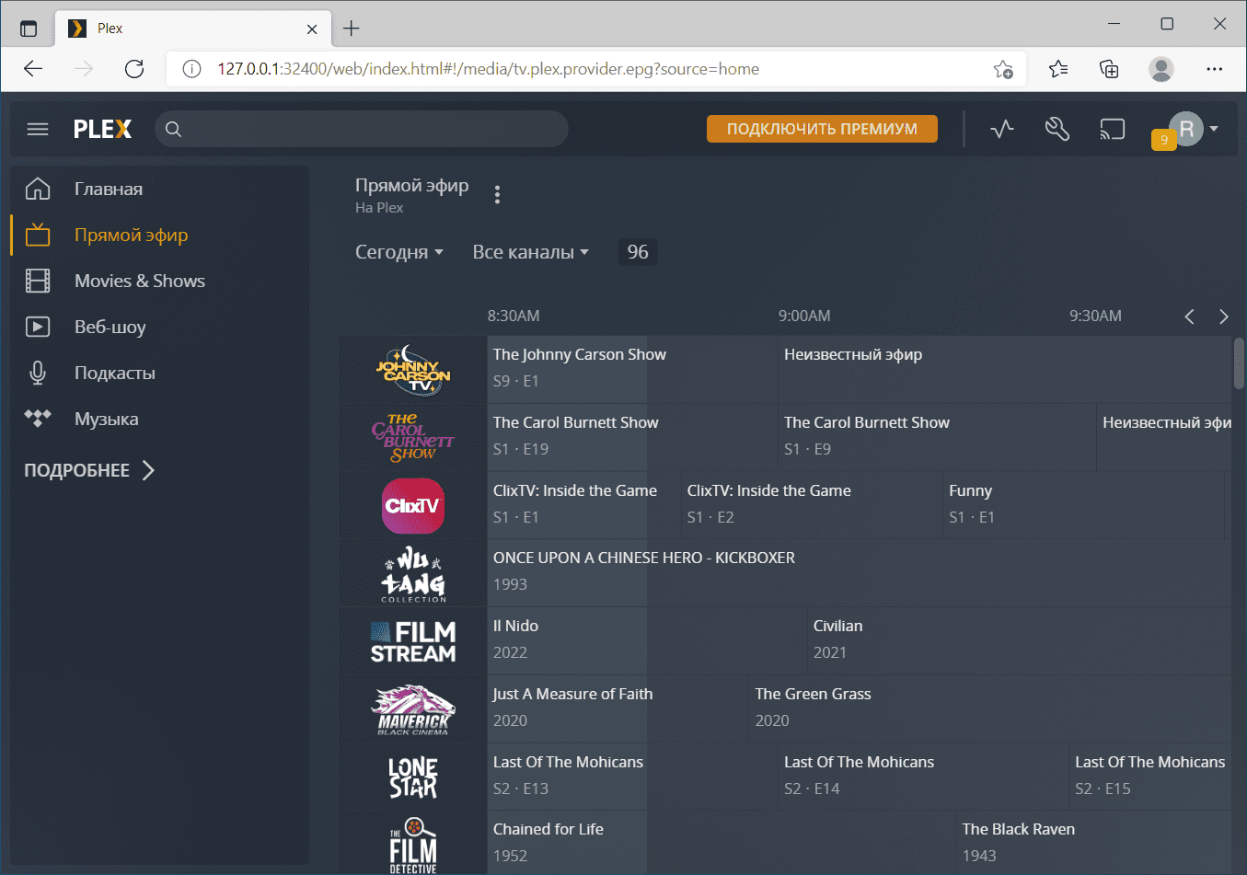Image resolution: width=1247 pixels, height=875 pixels.
Task: Click the Plex search input field
Action: pos(362,129)
